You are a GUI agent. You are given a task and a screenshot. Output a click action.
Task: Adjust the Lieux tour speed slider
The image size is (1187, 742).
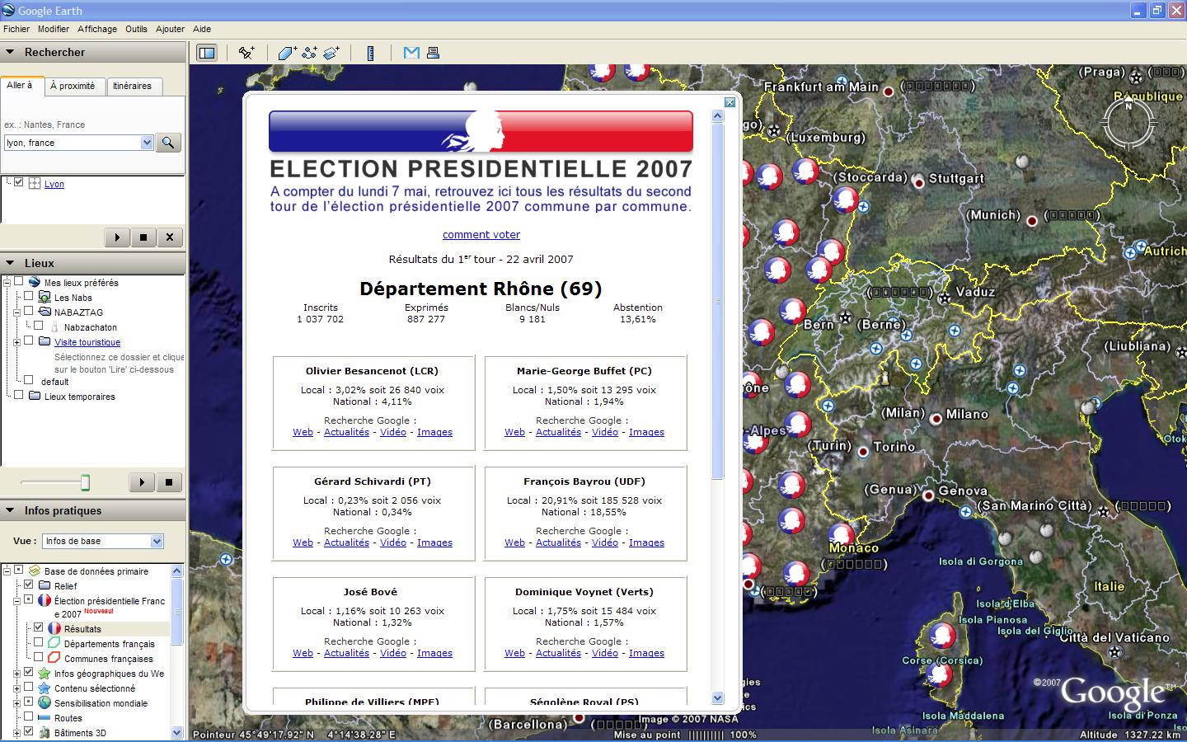point(85,482)
